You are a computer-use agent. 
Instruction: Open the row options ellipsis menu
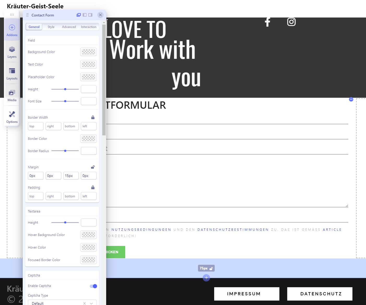[351, 99]
